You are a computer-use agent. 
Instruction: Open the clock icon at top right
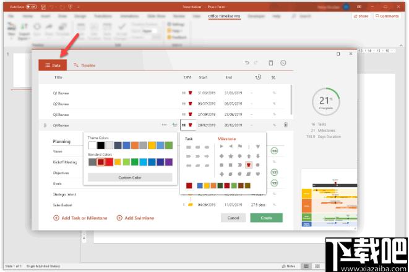coord(283,63)
